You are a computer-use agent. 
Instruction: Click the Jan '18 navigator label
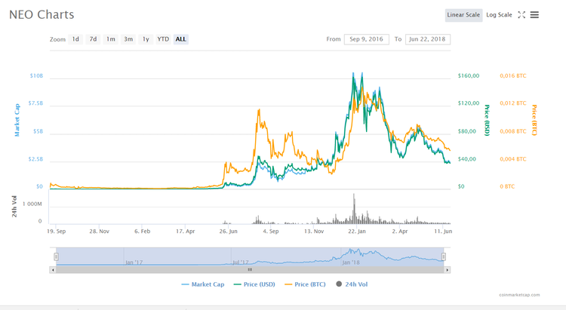(351, 262)
